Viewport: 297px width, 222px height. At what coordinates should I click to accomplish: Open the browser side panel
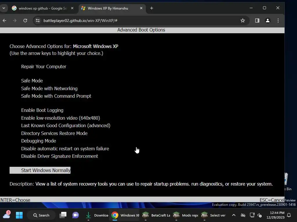click(257, 21)
